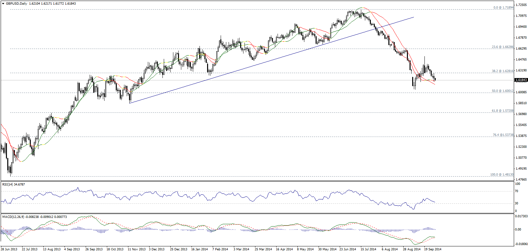The height and width of the screenshot is (252, 528).
Task: Click time axis date '8 May 2014'
Action: 305,249
